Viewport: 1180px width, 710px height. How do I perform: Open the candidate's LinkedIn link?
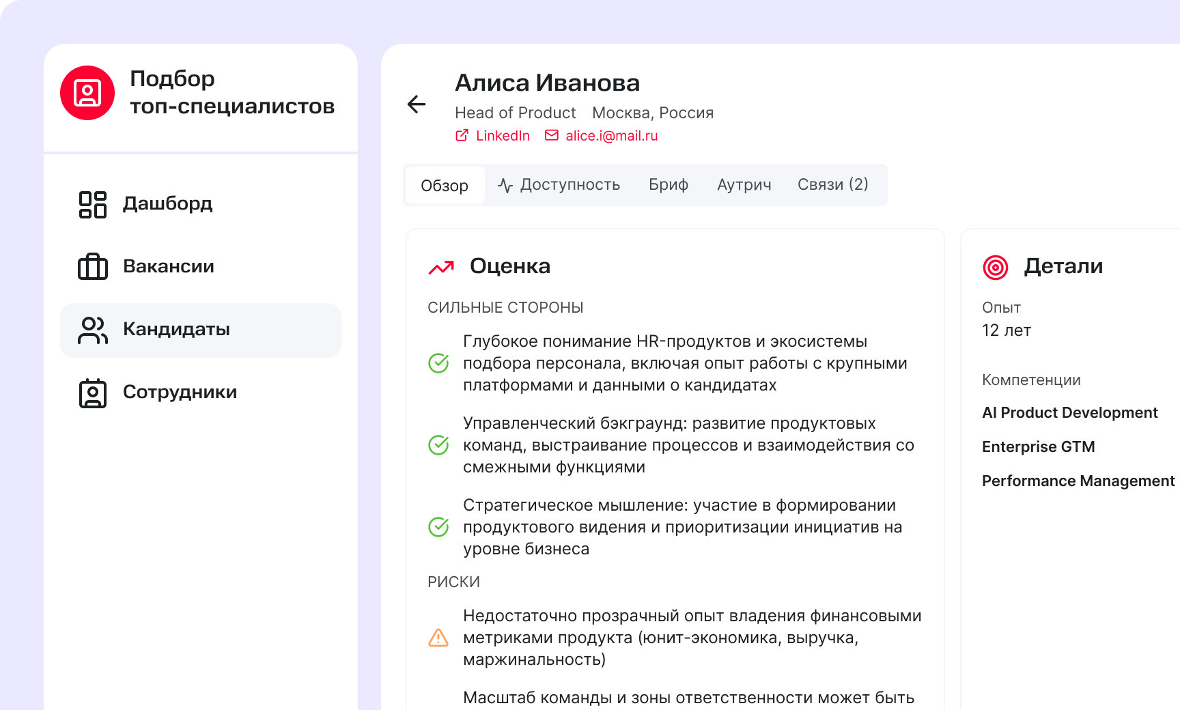point(494,136)
